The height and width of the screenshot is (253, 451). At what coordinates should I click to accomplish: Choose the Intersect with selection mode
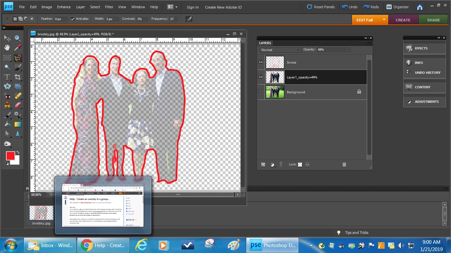coord(32,19)
